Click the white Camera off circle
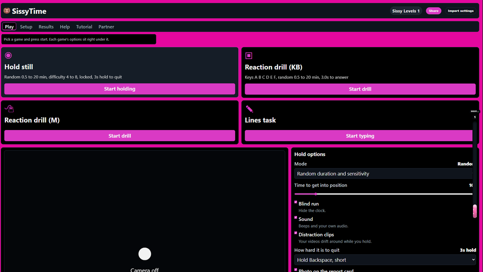Image resolution: width=483 pixels, height=272 pixels. click(x=144, y=254)
